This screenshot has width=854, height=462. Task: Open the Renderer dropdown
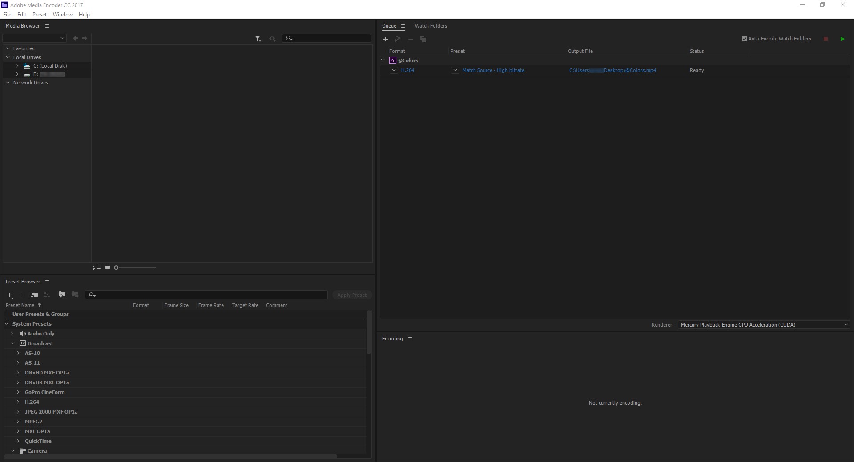coord(846,324)
